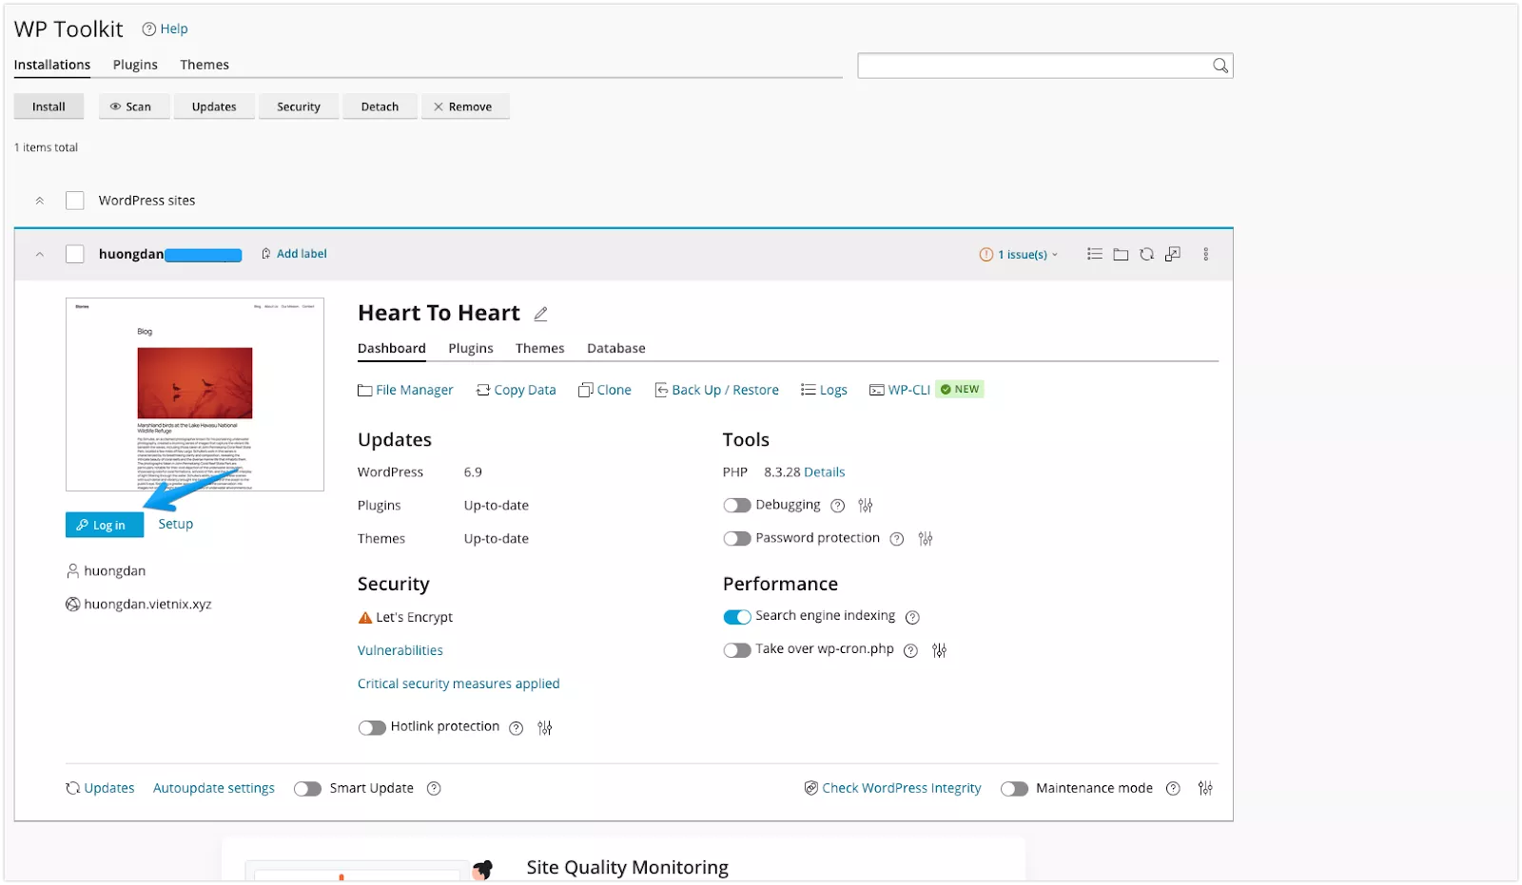The width and height of the screenshot is (1522, 885).
Task: Click the site preview thumbnail
Action: [x=195, y=394]
